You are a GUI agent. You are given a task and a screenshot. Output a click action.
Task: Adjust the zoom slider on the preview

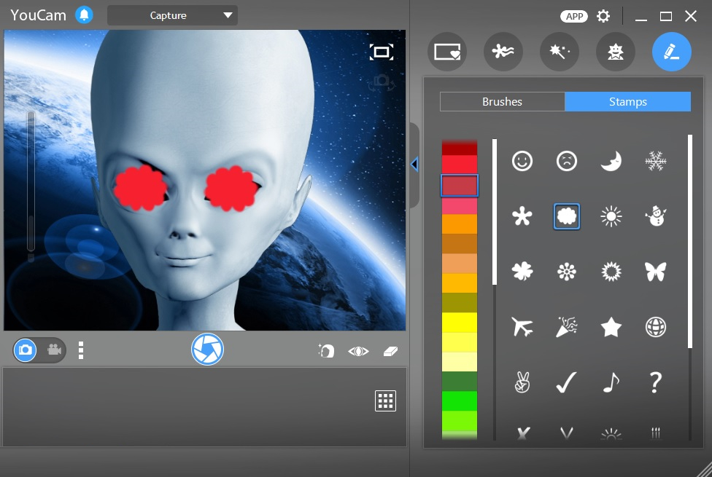(x=31, y=181)
